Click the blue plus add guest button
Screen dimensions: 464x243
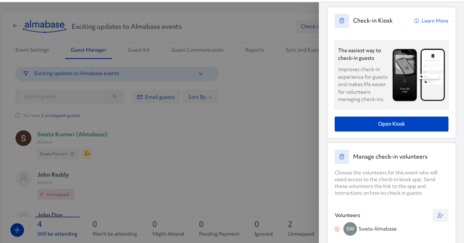pyautogui.click(x=17, y=230)
